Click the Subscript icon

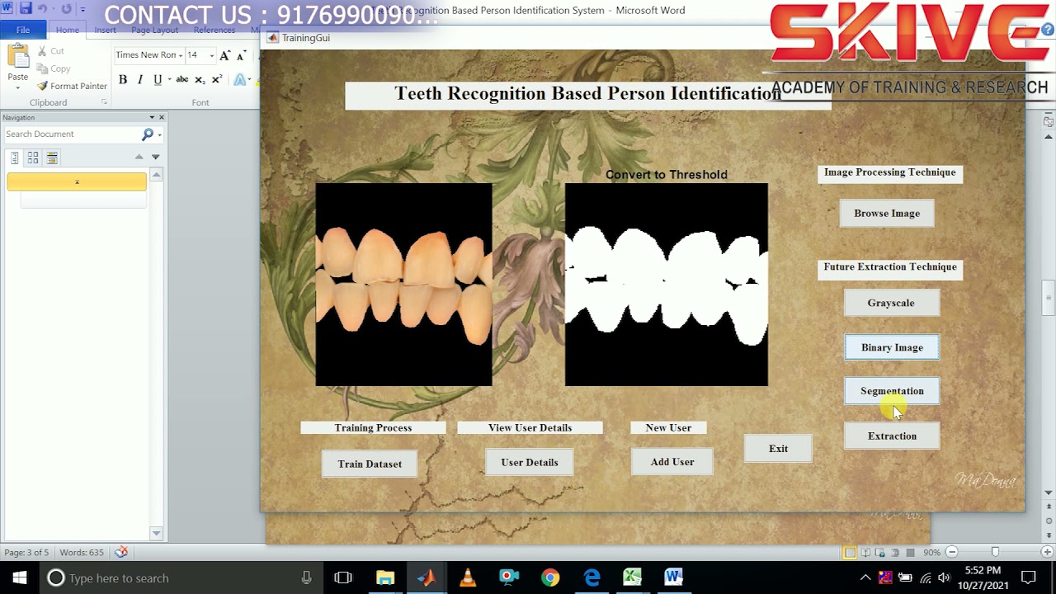(x=200, y=79)
